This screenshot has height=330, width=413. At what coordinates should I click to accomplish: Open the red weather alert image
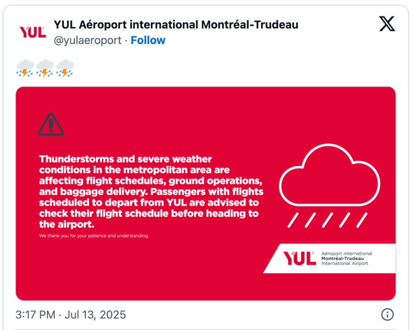click(206, 193)
